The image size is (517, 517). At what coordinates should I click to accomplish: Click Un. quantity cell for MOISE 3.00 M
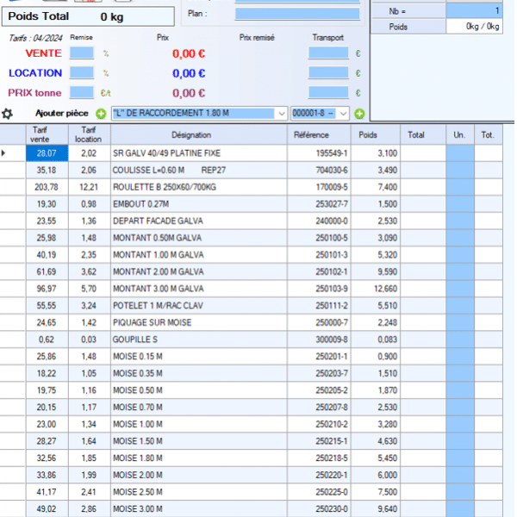[460, 508]
